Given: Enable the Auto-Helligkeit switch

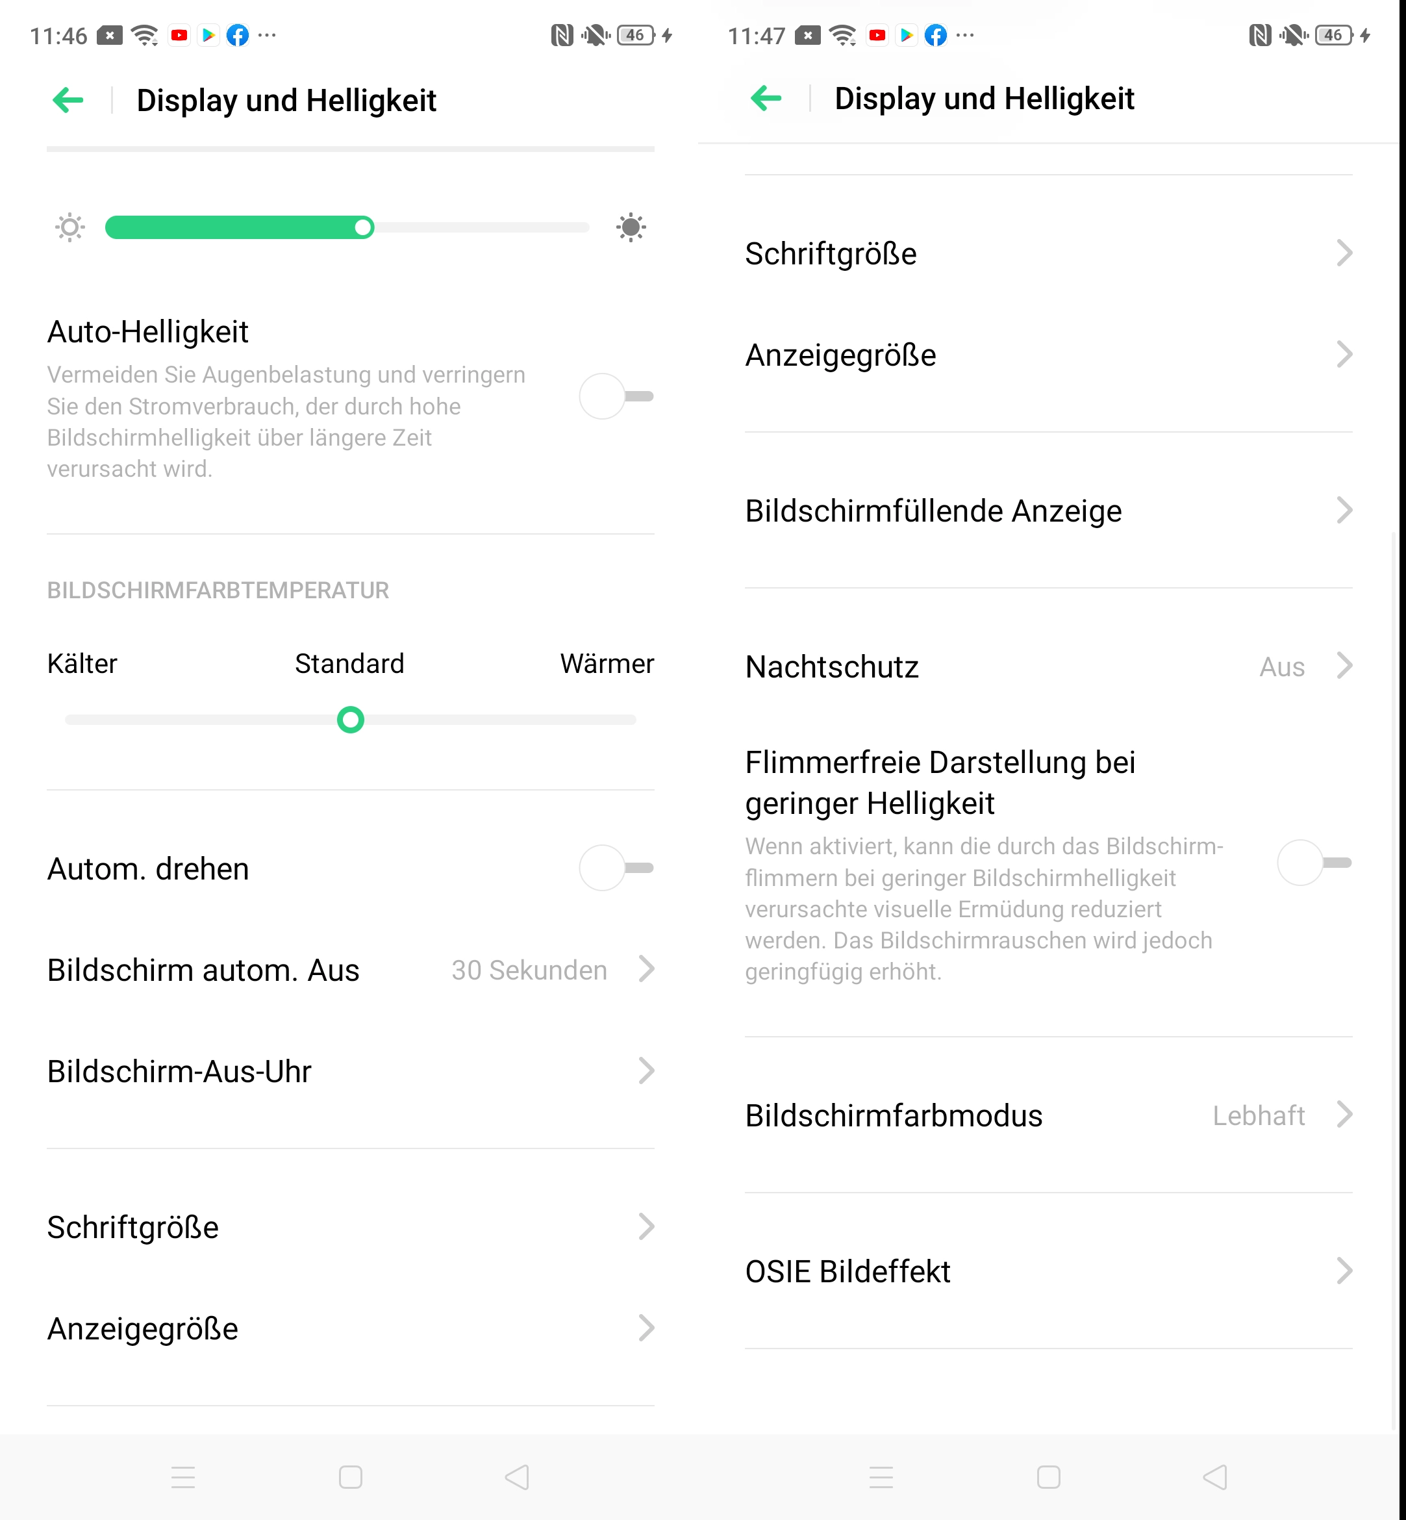Looking at the screenshot, I should pyautogui.click(x=616, y=396).
